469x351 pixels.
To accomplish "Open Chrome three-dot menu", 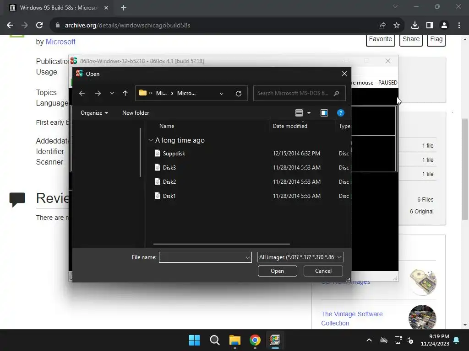I will (x=459, y=26).
